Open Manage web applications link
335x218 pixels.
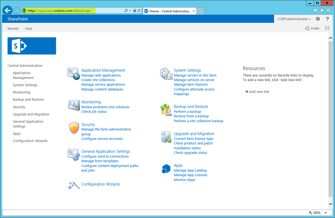coord(101,75)
